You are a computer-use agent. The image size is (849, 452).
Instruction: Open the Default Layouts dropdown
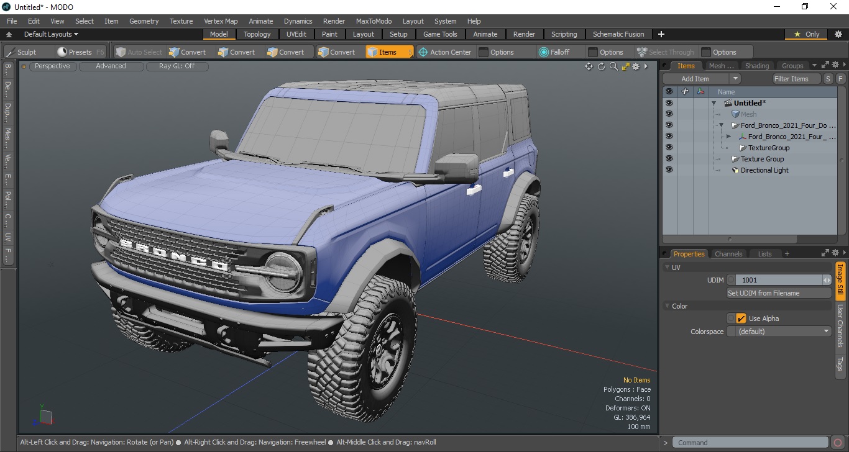(51, 34)
